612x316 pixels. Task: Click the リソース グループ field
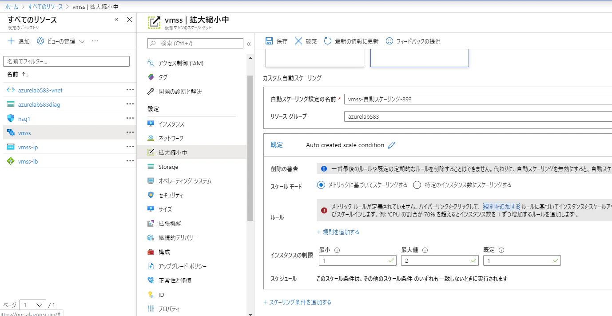click(x=478, y=116)
